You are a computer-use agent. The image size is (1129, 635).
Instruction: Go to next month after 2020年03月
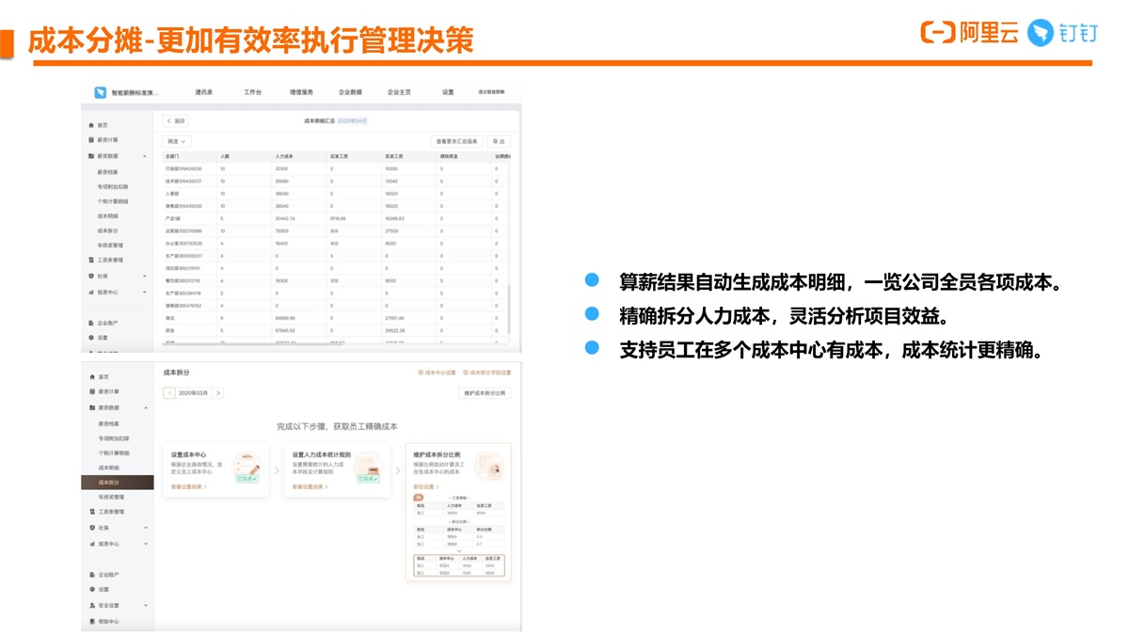(218, 393)
